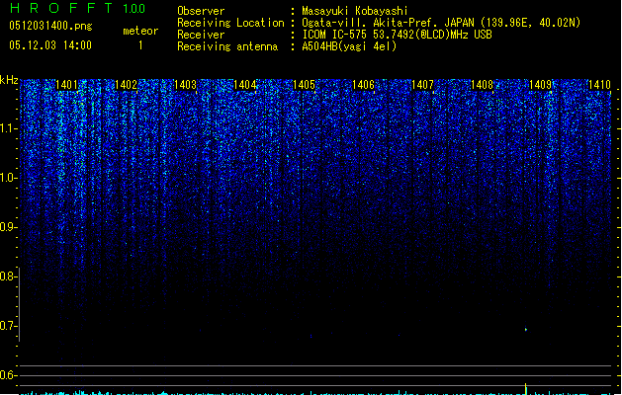The image size is (622, 395).
Task: Click the 1402 time marker
Action: click(126, 85)
